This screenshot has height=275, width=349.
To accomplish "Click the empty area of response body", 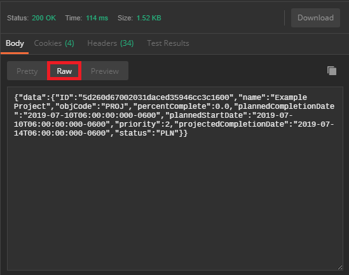I will pyautogui.click(x=175, y=201).
